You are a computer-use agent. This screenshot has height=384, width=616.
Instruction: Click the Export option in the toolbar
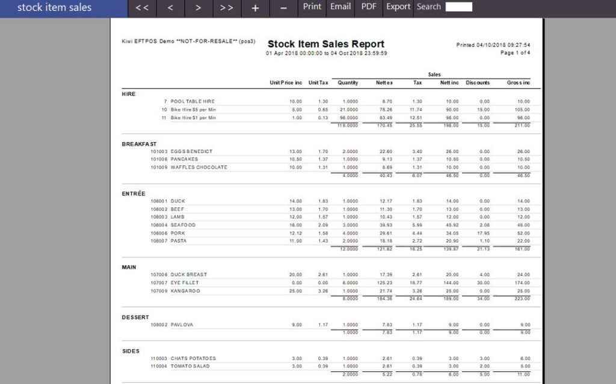click(x=398, y=7)
